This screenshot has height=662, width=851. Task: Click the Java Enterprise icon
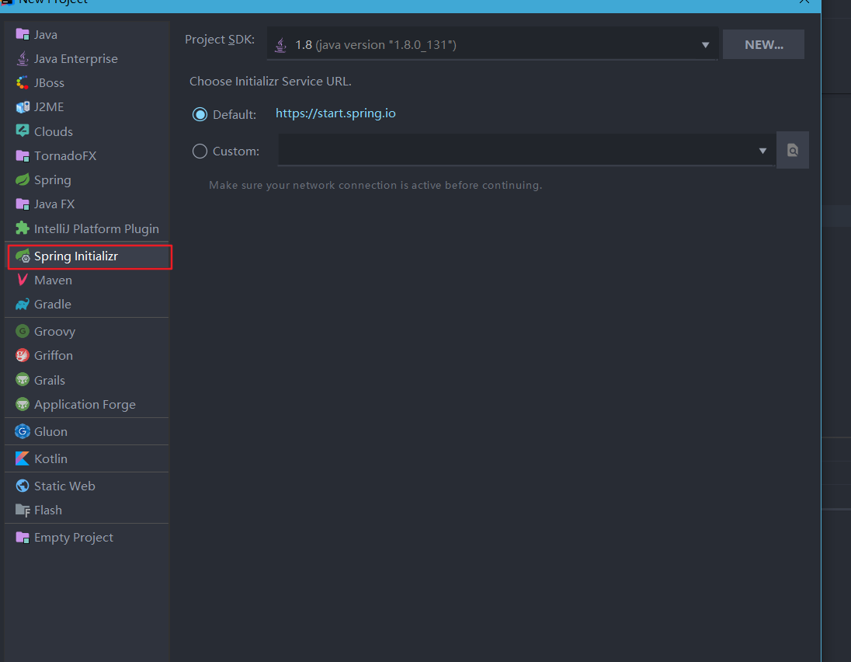pos(23,58)
